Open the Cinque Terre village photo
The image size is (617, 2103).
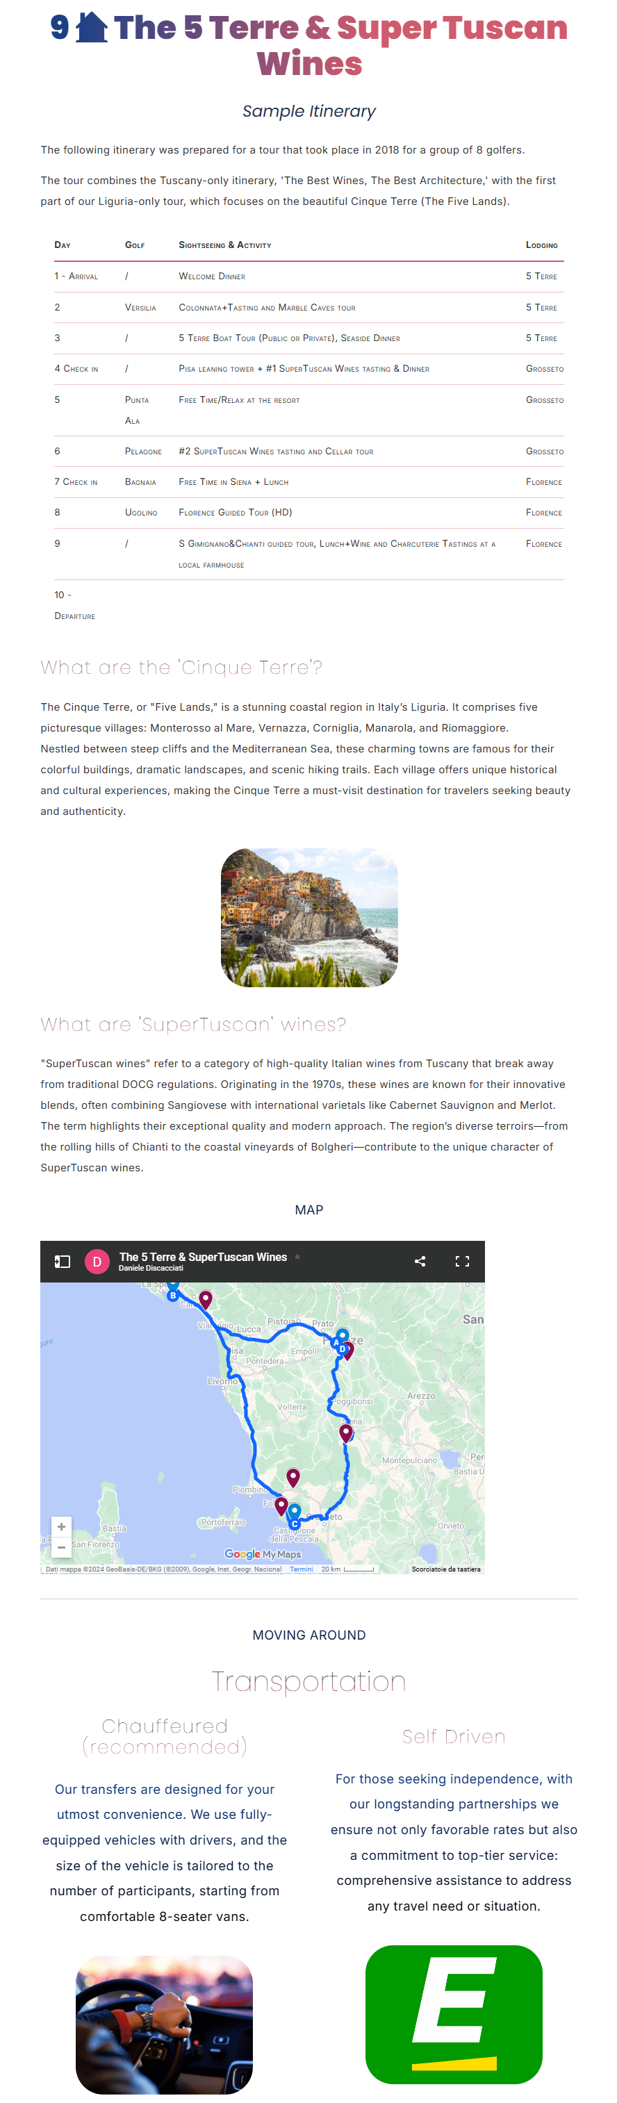309,918
